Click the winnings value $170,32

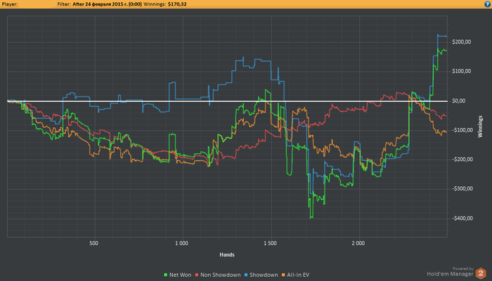pyautogui.click(x=177, y=4)
